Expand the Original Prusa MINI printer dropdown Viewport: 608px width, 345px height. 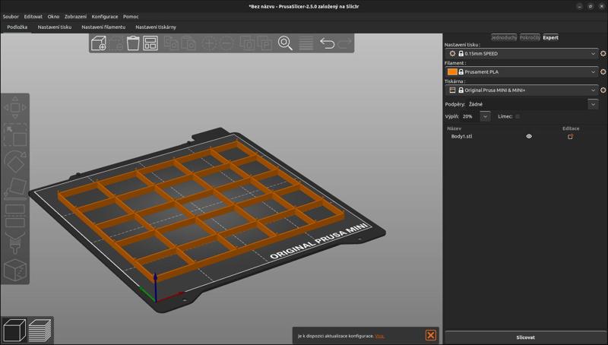coord(594,90)
